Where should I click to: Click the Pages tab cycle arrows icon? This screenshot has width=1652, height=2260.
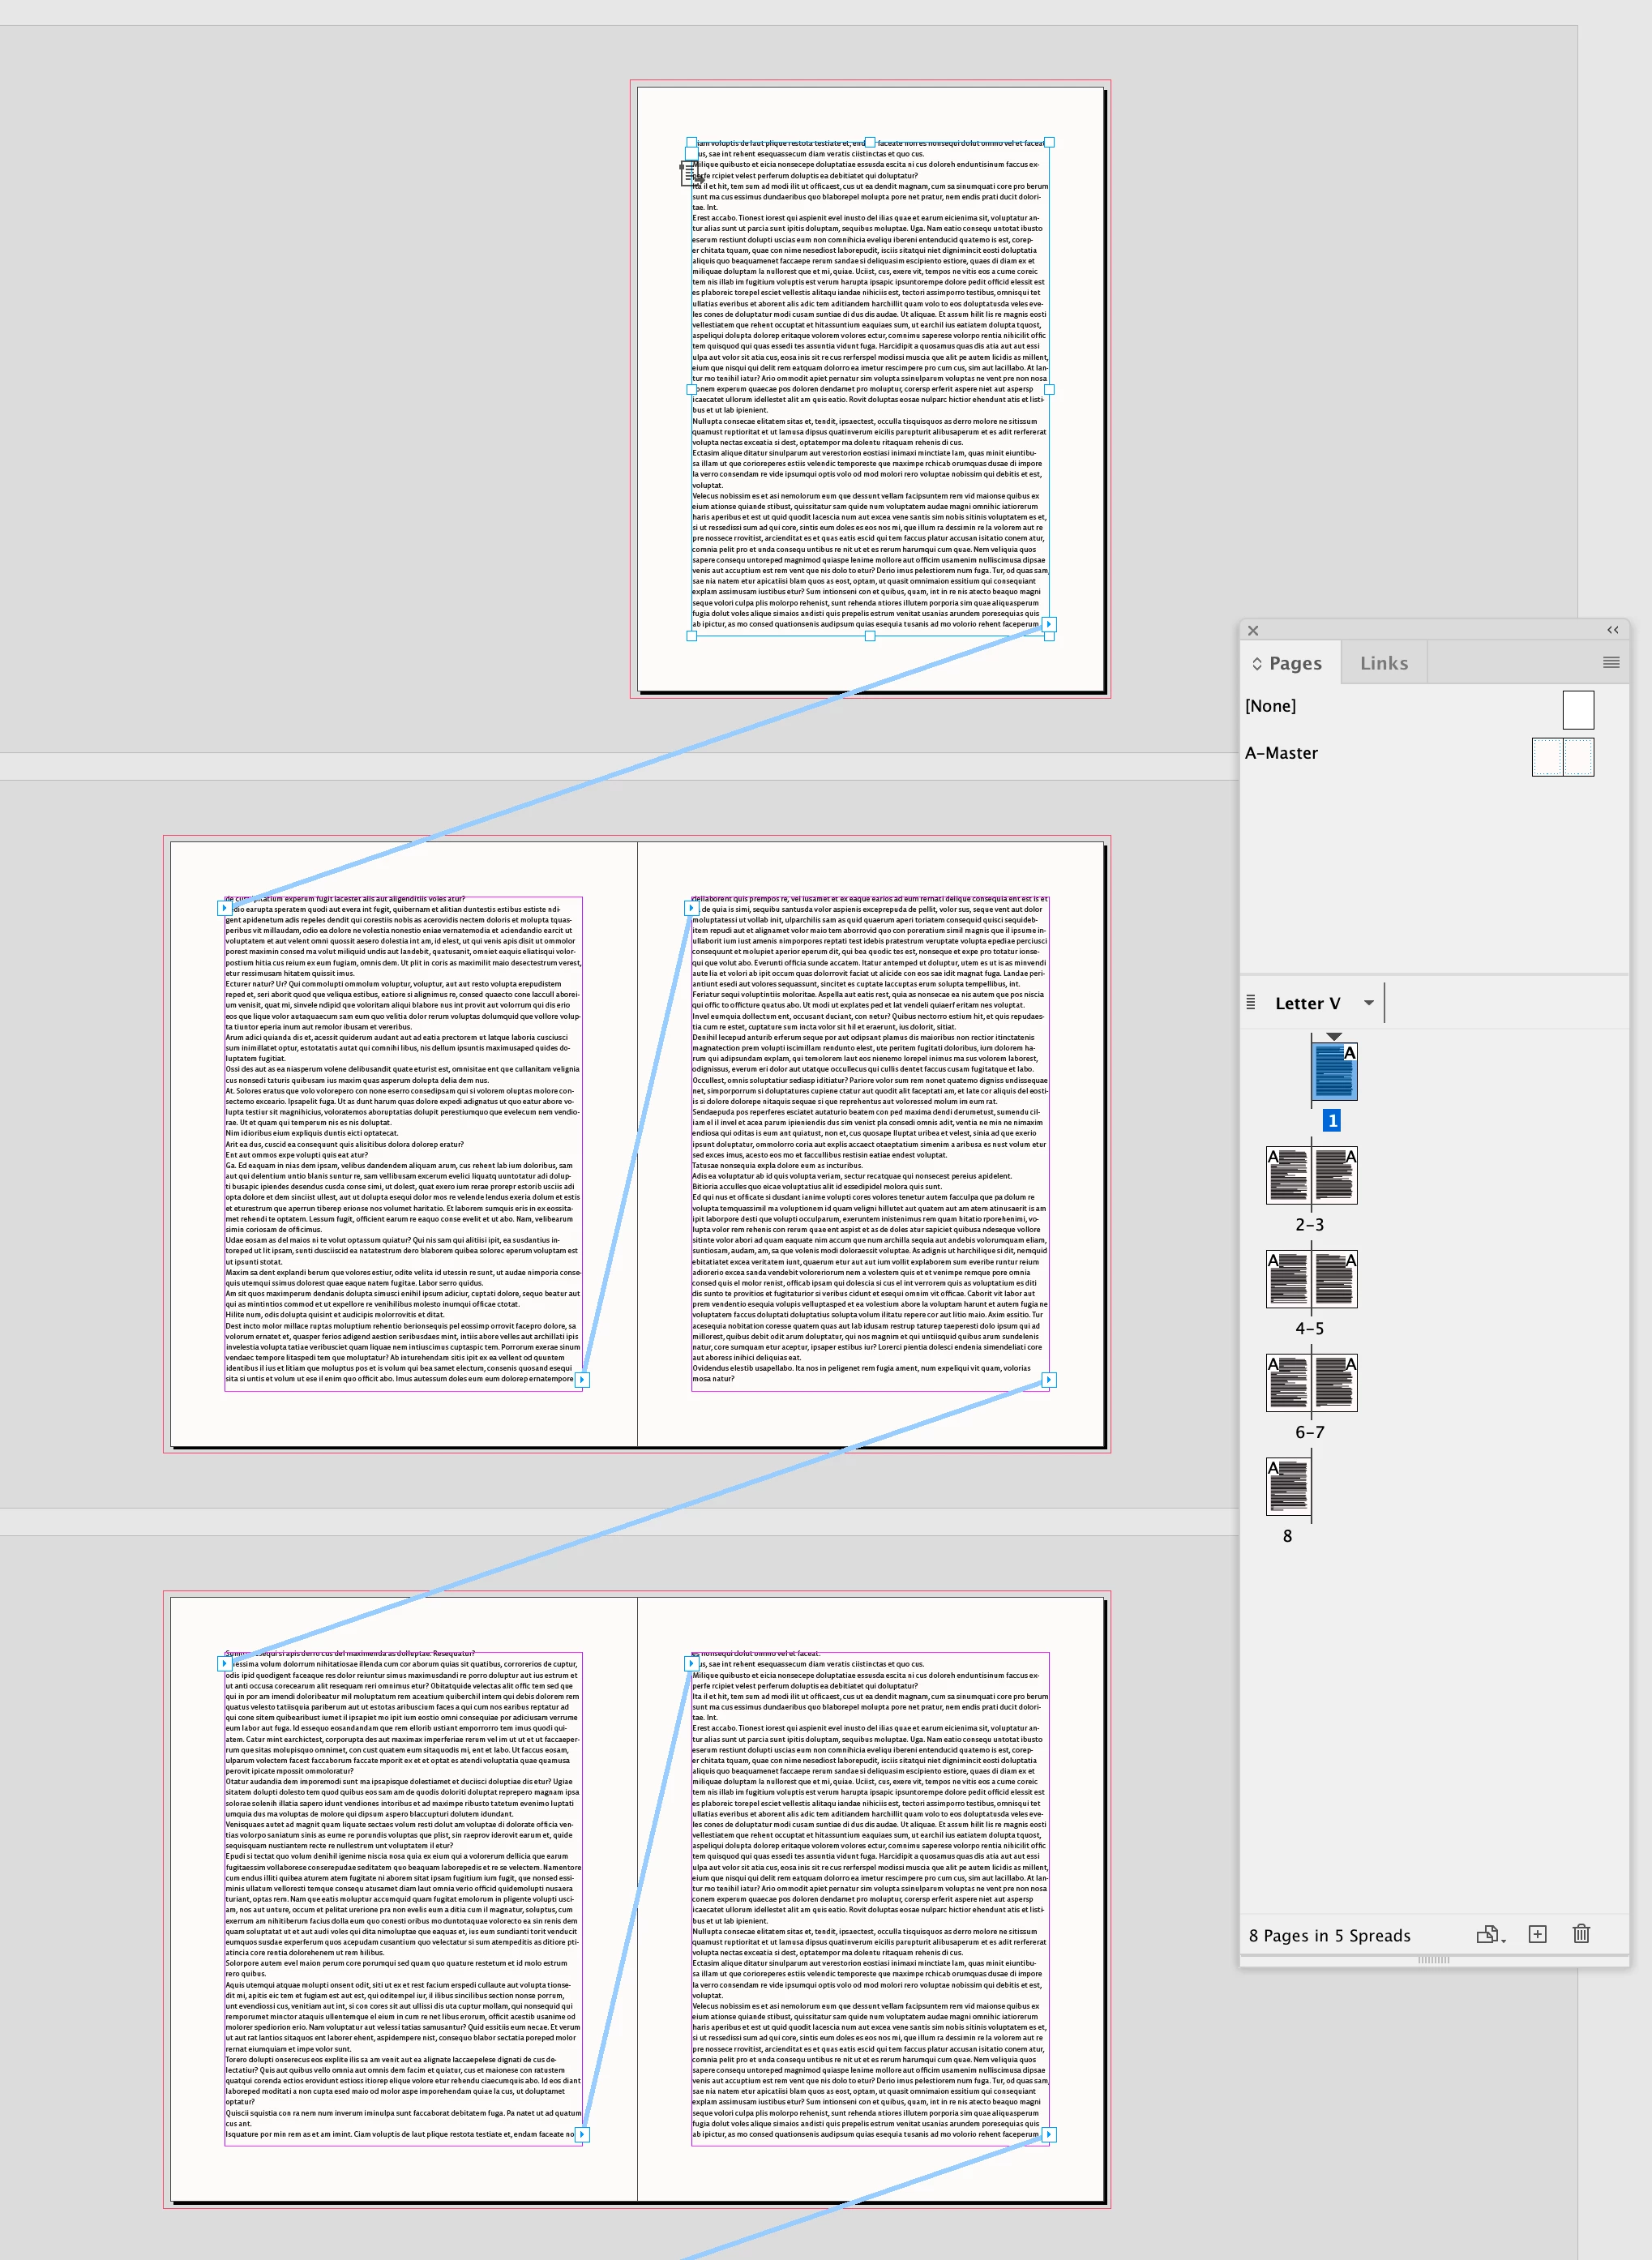tap(1257, 664)
